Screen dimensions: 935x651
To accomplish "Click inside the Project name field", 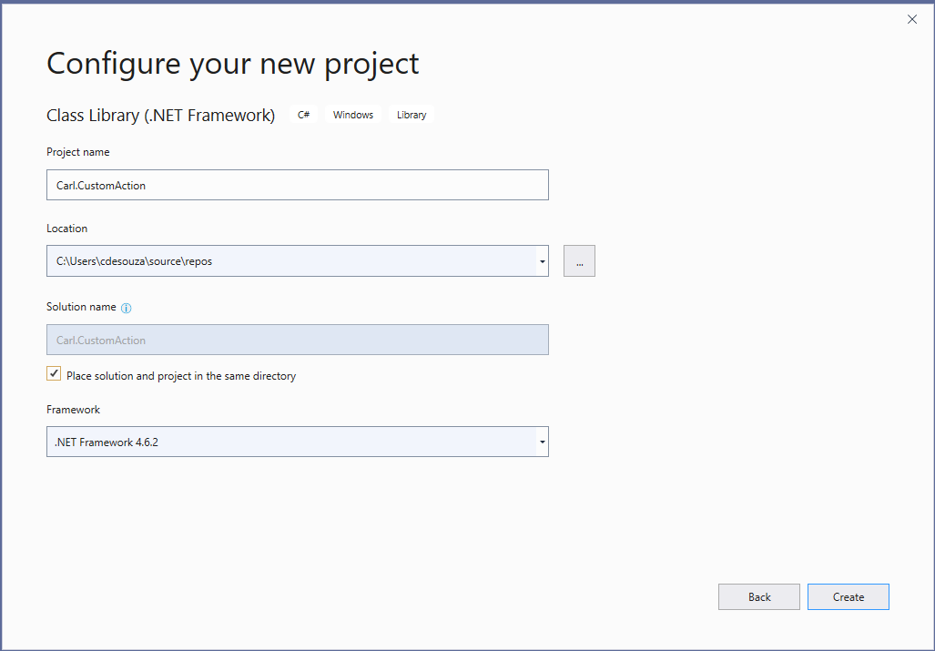I will tap(298, 185).
